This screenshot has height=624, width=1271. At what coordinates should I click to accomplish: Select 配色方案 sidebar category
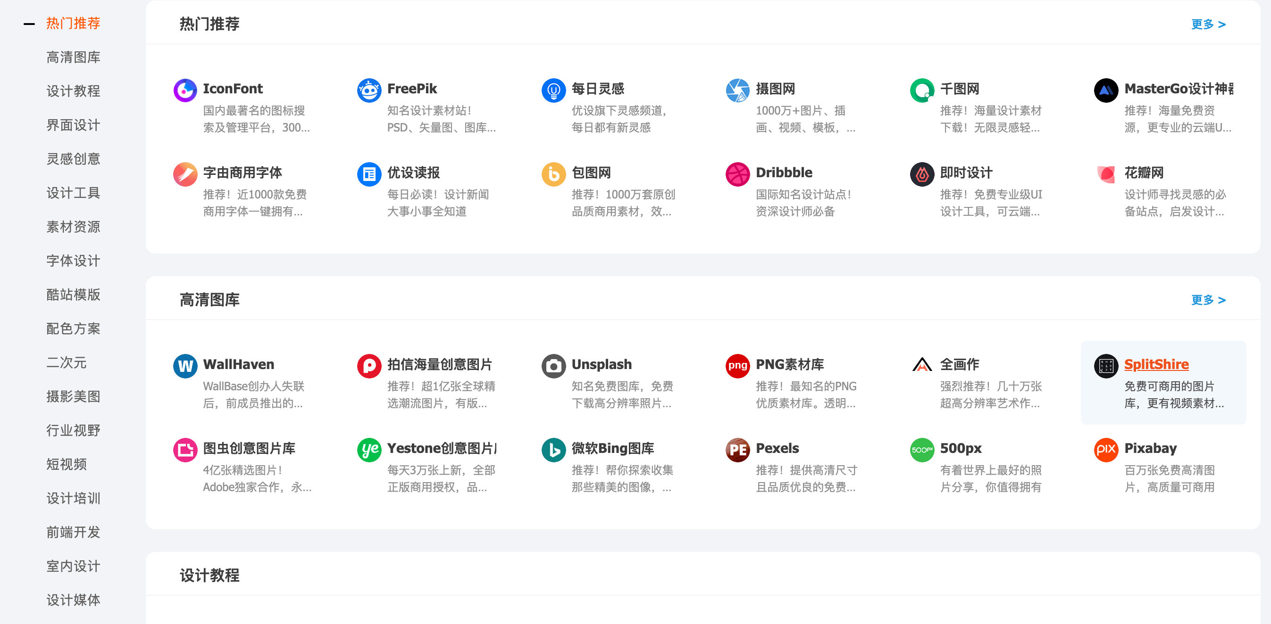click(x=73, y=328)
